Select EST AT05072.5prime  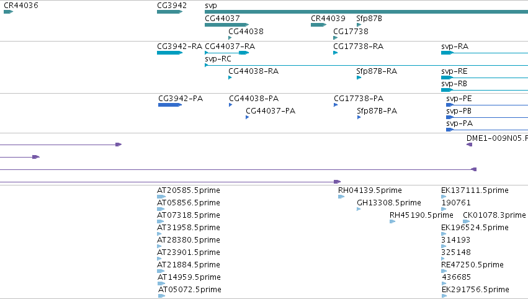pyautogui.click(x=162, y=296)
